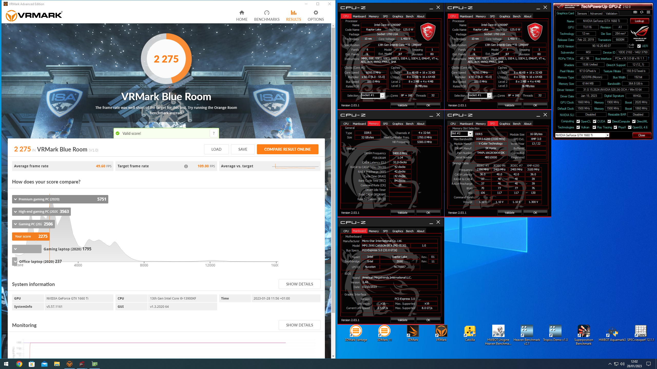Screen dimensions: 657x369
Task: Open the 3DMark 11 desktop shortcut
Action: coord(384,333)
